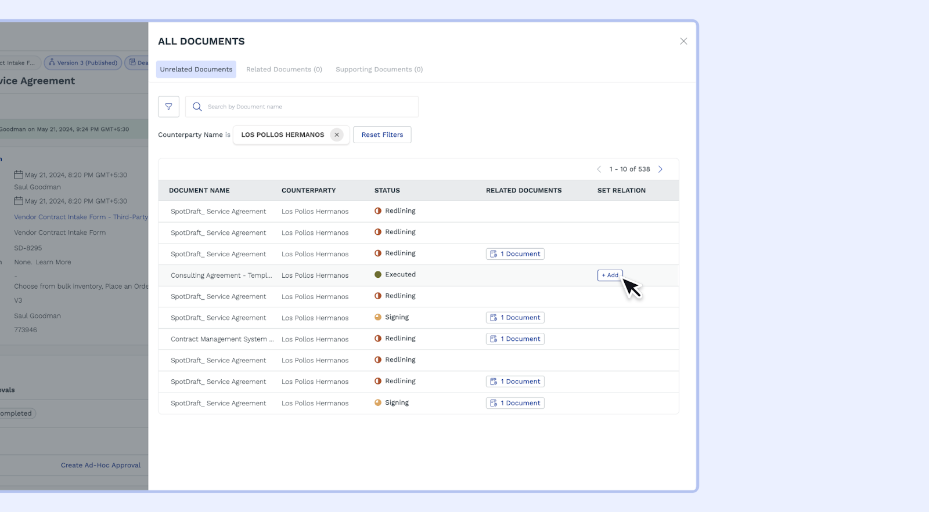Switch to Related Documents tab
929x512 pixels.
(284, 70)
